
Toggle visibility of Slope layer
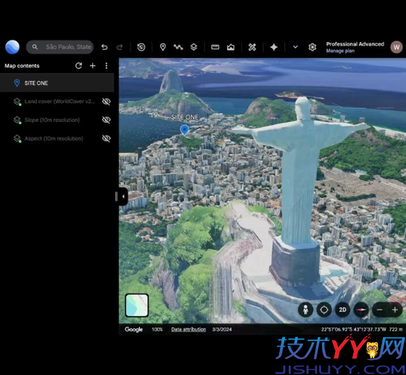coord(106,120)
